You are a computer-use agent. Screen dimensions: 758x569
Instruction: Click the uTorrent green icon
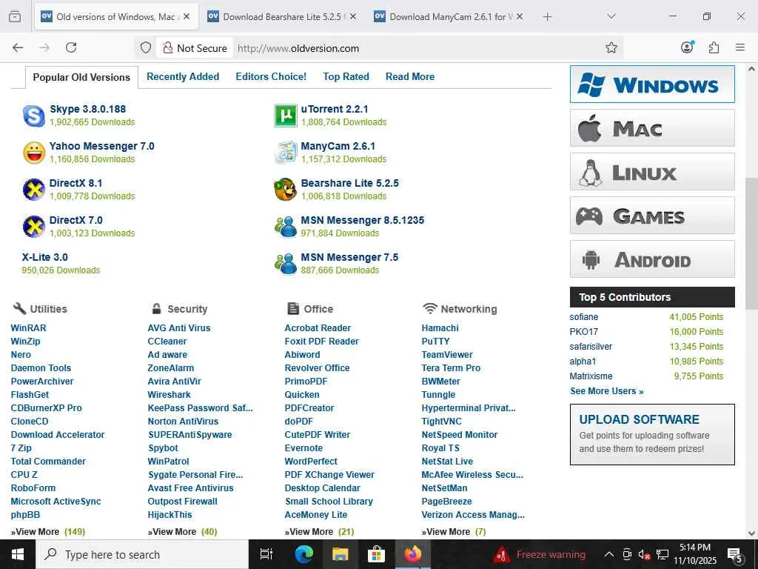(285, 116)
